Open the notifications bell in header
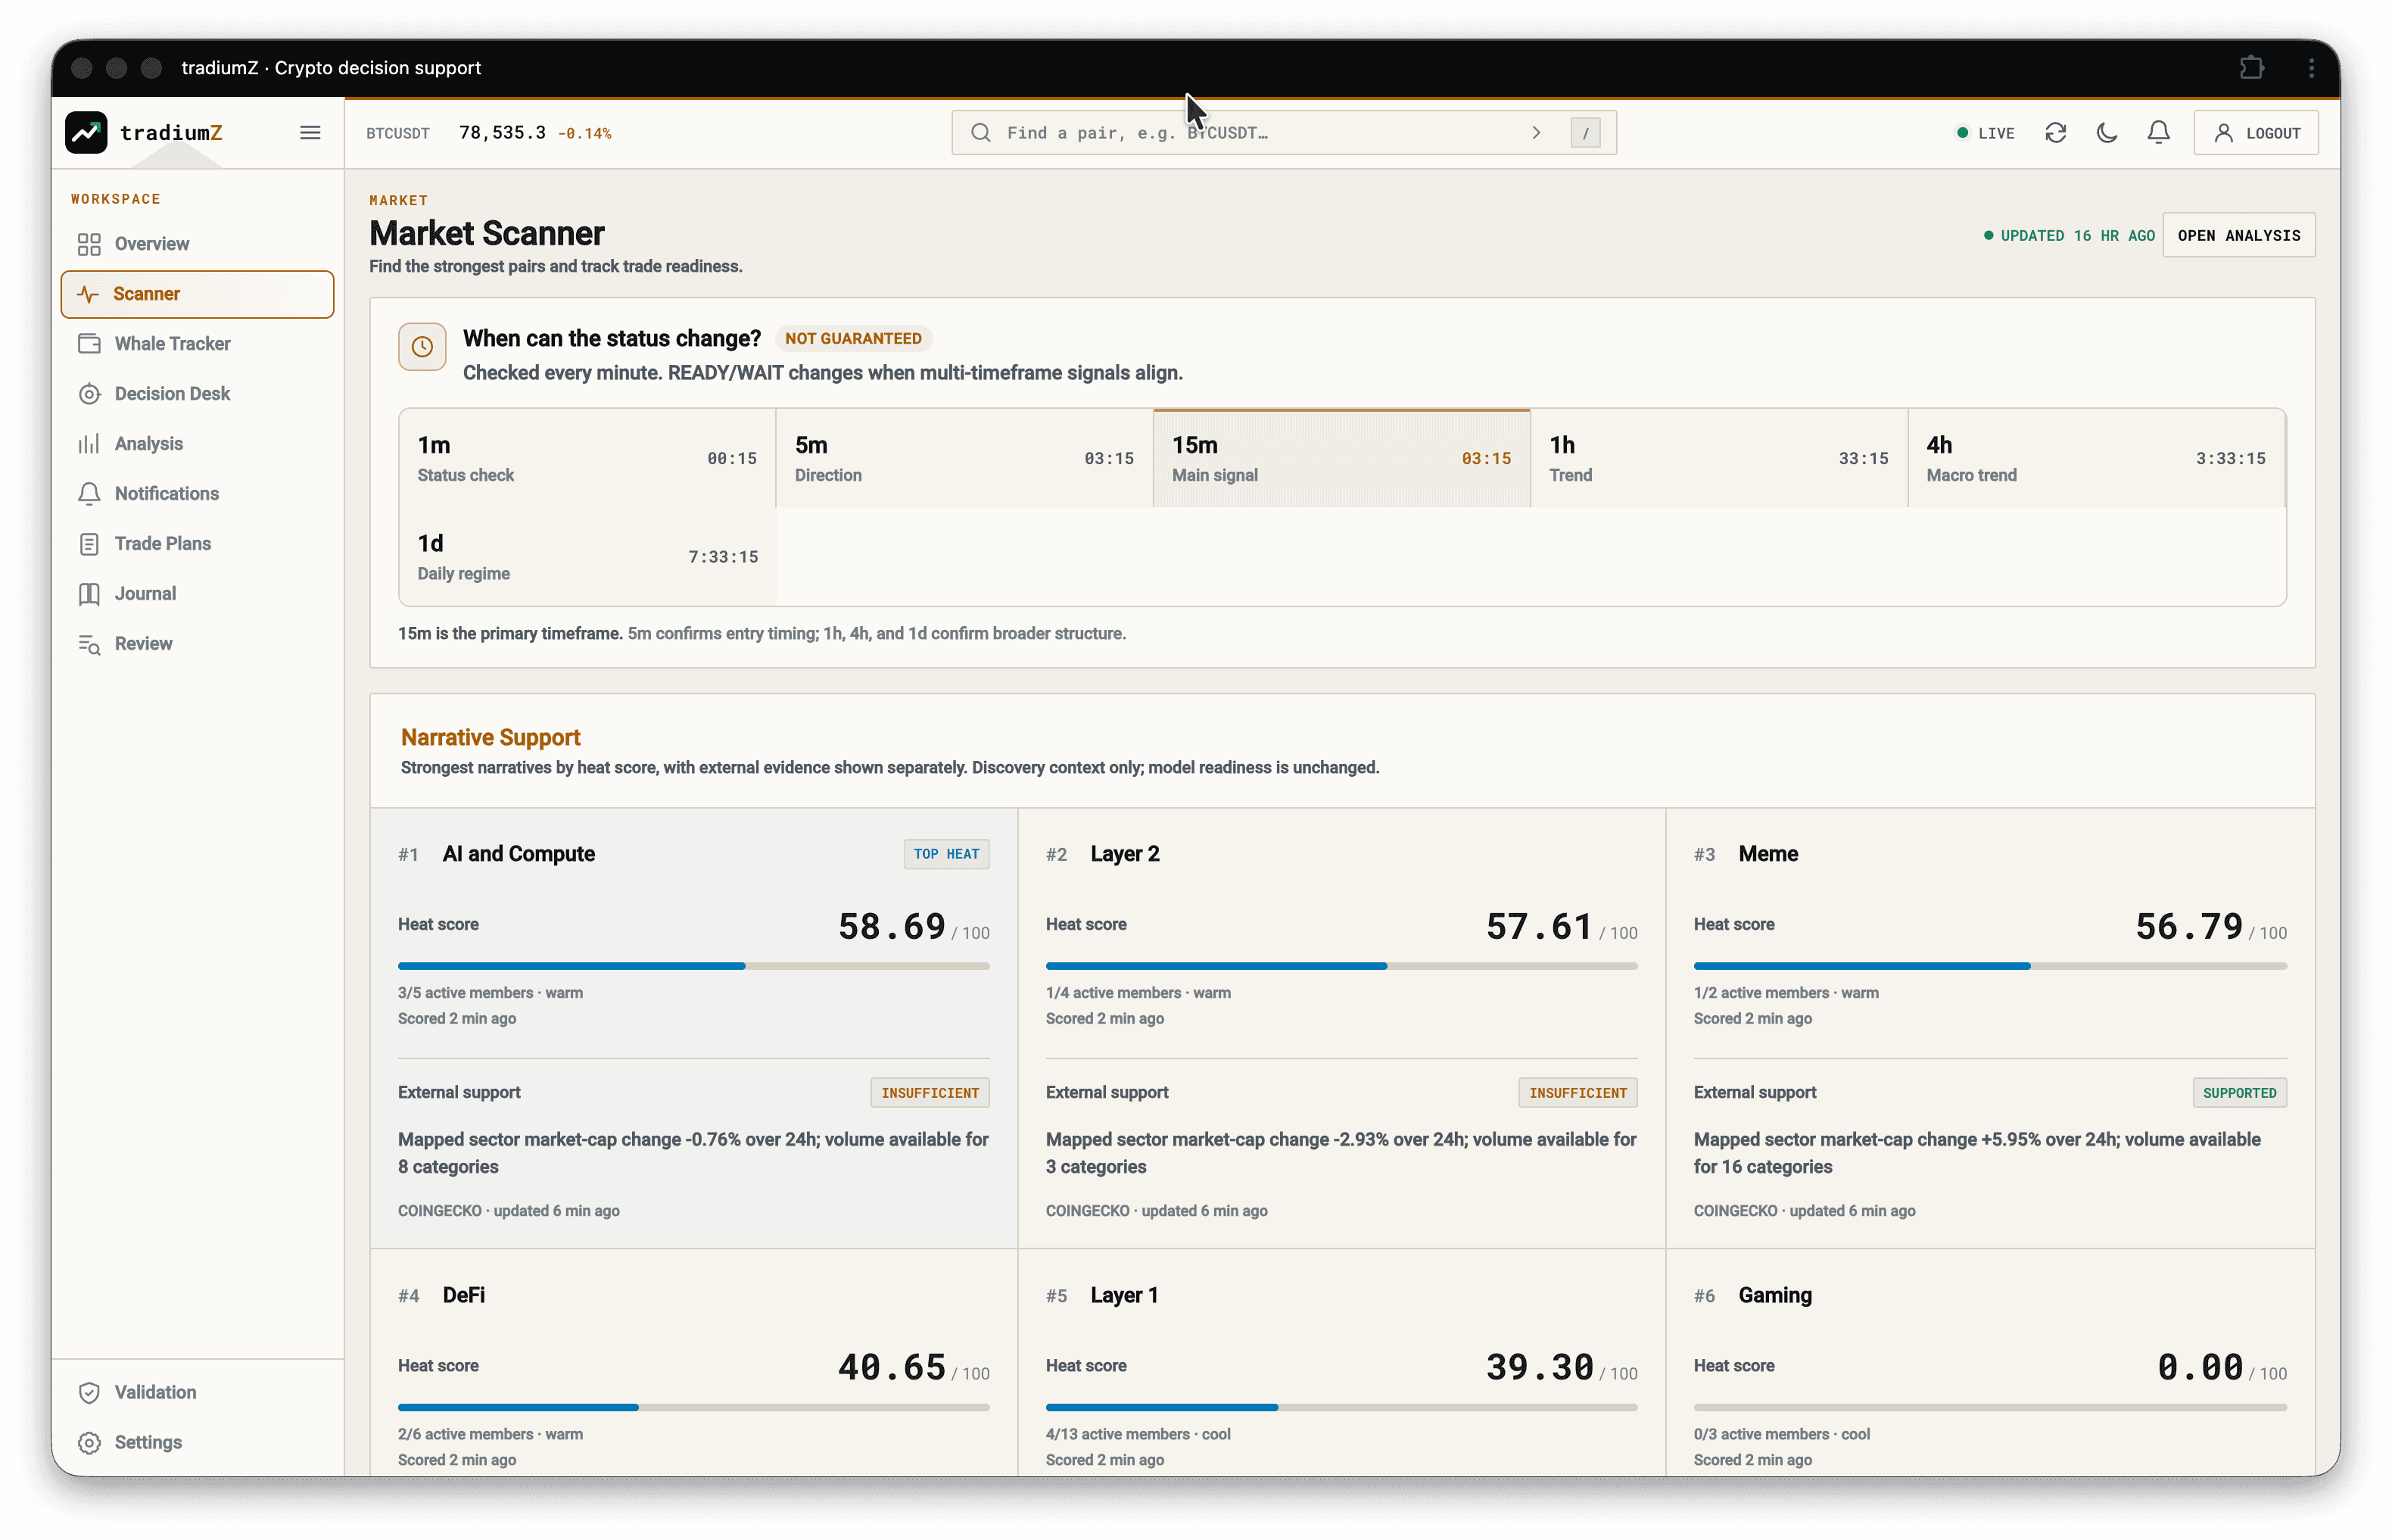 point(2158,133)
